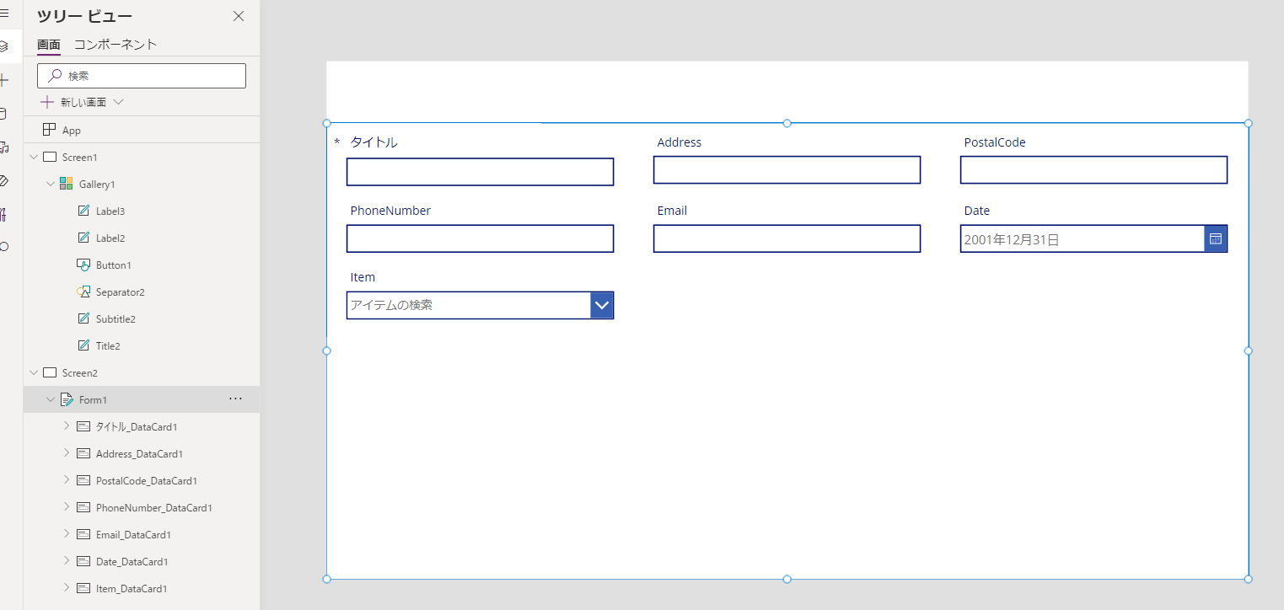Select Title2 in the tree view
This screenshot has height=610, width=1284.
pyautogui.click(x=108, y=346)
